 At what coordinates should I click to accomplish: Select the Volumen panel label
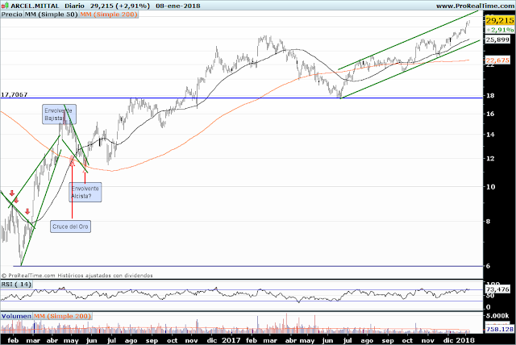coord(16,316)
